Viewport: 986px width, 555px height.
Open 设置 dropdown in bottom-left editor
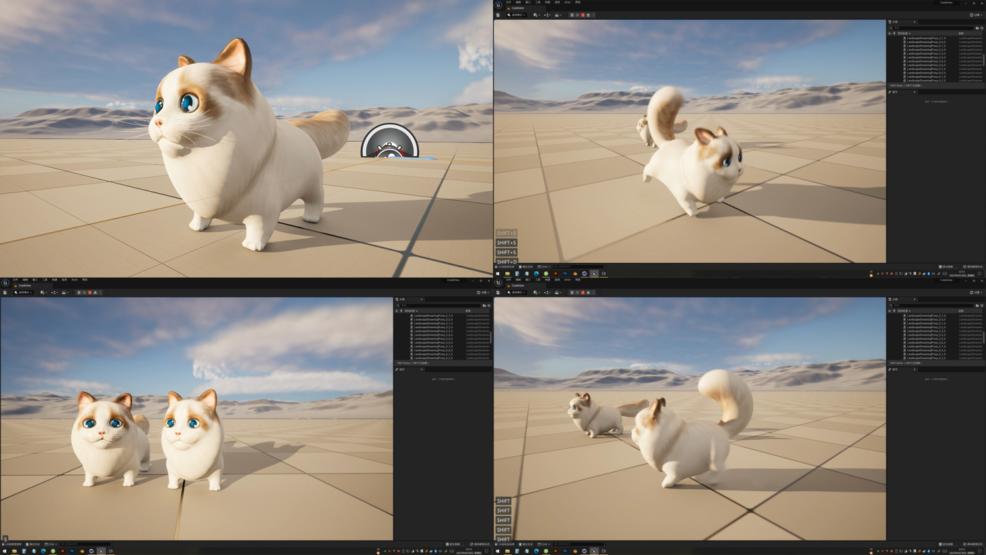(483, 293)
